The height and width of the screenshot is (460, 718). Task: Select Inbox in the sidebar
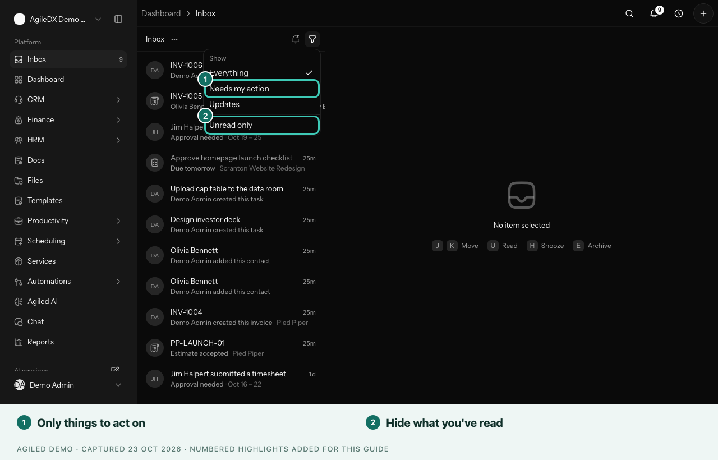point(68,59)
